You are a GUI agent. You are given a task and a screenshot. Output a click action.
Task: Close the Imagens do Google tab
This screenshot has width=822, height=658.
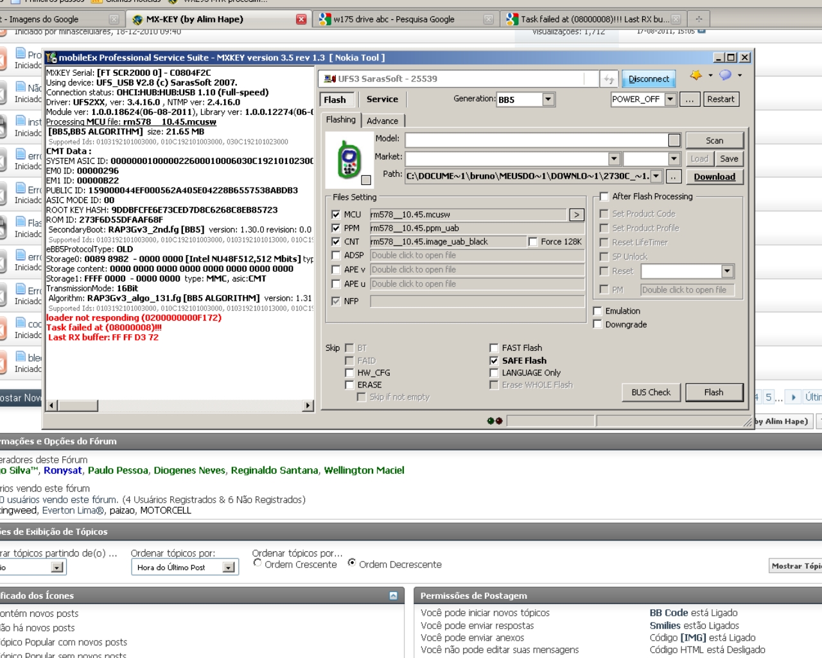(114, 19)
